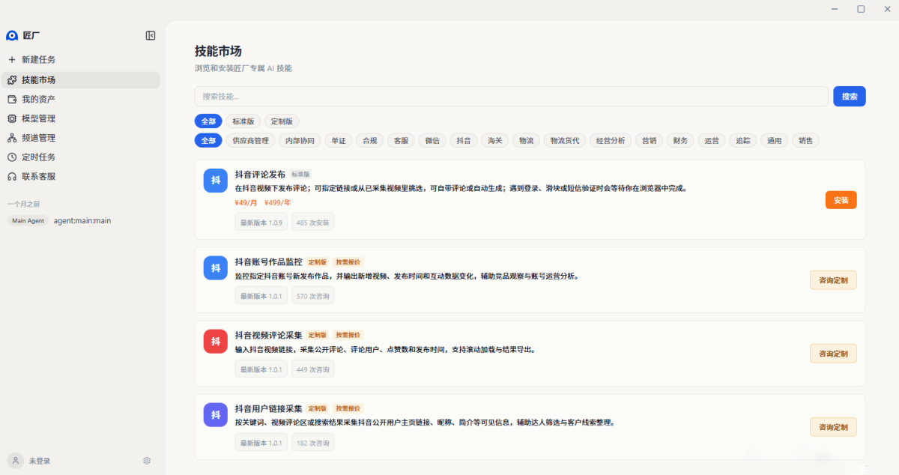The image size is (899, 475).
Task: Click the plus icon beside 新建任务
Action: [12, 59]
